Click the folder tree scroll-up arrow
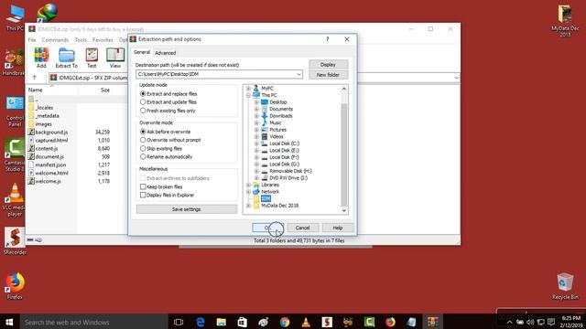The height and width of the screenshot is (329, 586). point(344,89)
